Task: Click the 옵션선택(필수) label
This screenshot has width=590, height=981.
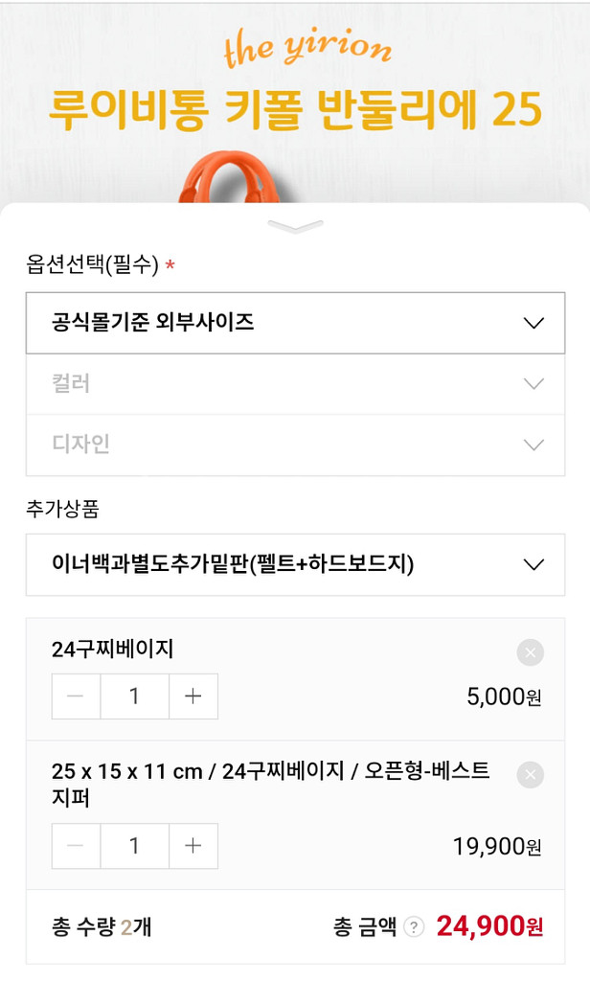Action: point(92,265)
